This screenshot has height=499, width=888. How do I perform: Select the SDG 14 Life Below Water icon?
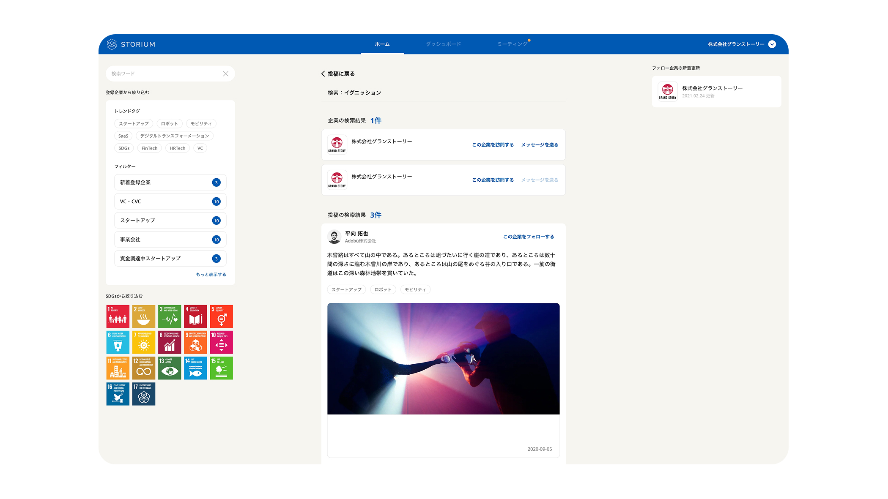tap(195, 368)
